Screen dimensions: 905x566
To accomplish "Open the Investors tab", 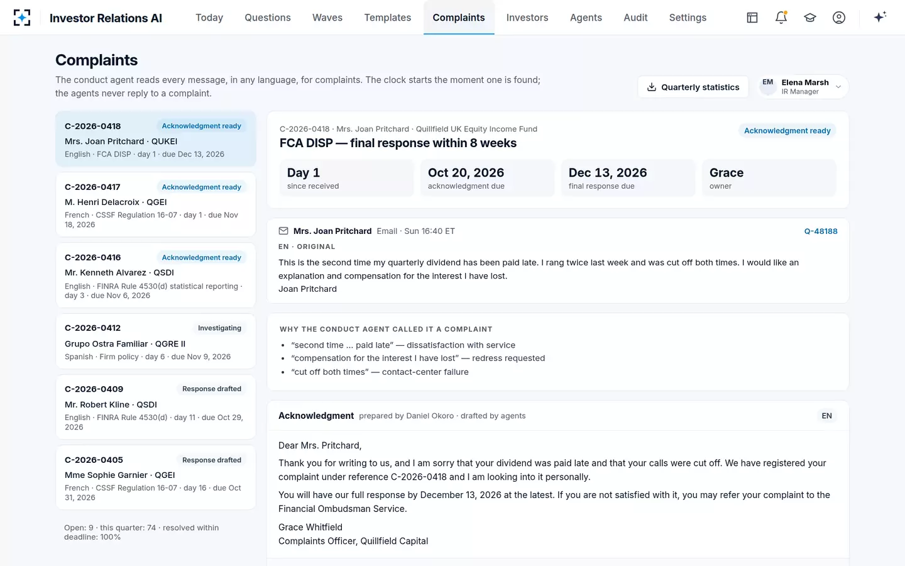I will [527, 18].
